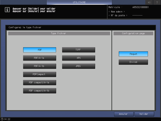This screenshot has width=161, height=121.
Task: Click the Nom admin label
Action: tap(117, 12)
